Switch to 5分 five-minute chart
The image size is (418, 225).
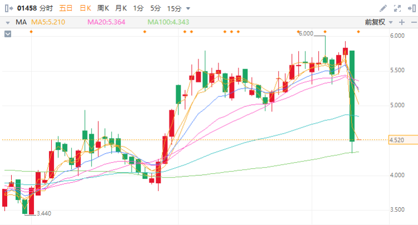point(155,8)
